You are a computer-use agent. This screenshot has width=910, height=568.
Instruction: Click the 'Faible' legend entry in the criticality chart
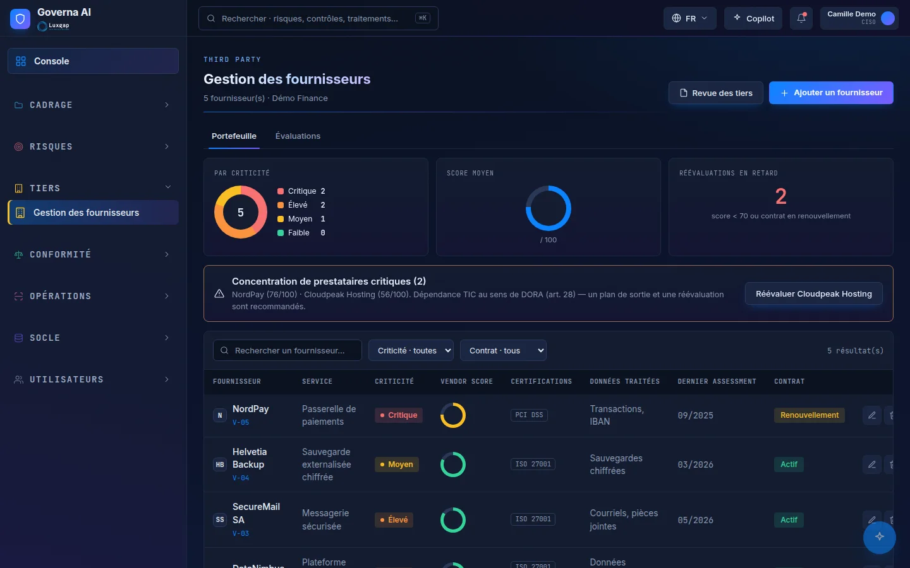point(301,233)
